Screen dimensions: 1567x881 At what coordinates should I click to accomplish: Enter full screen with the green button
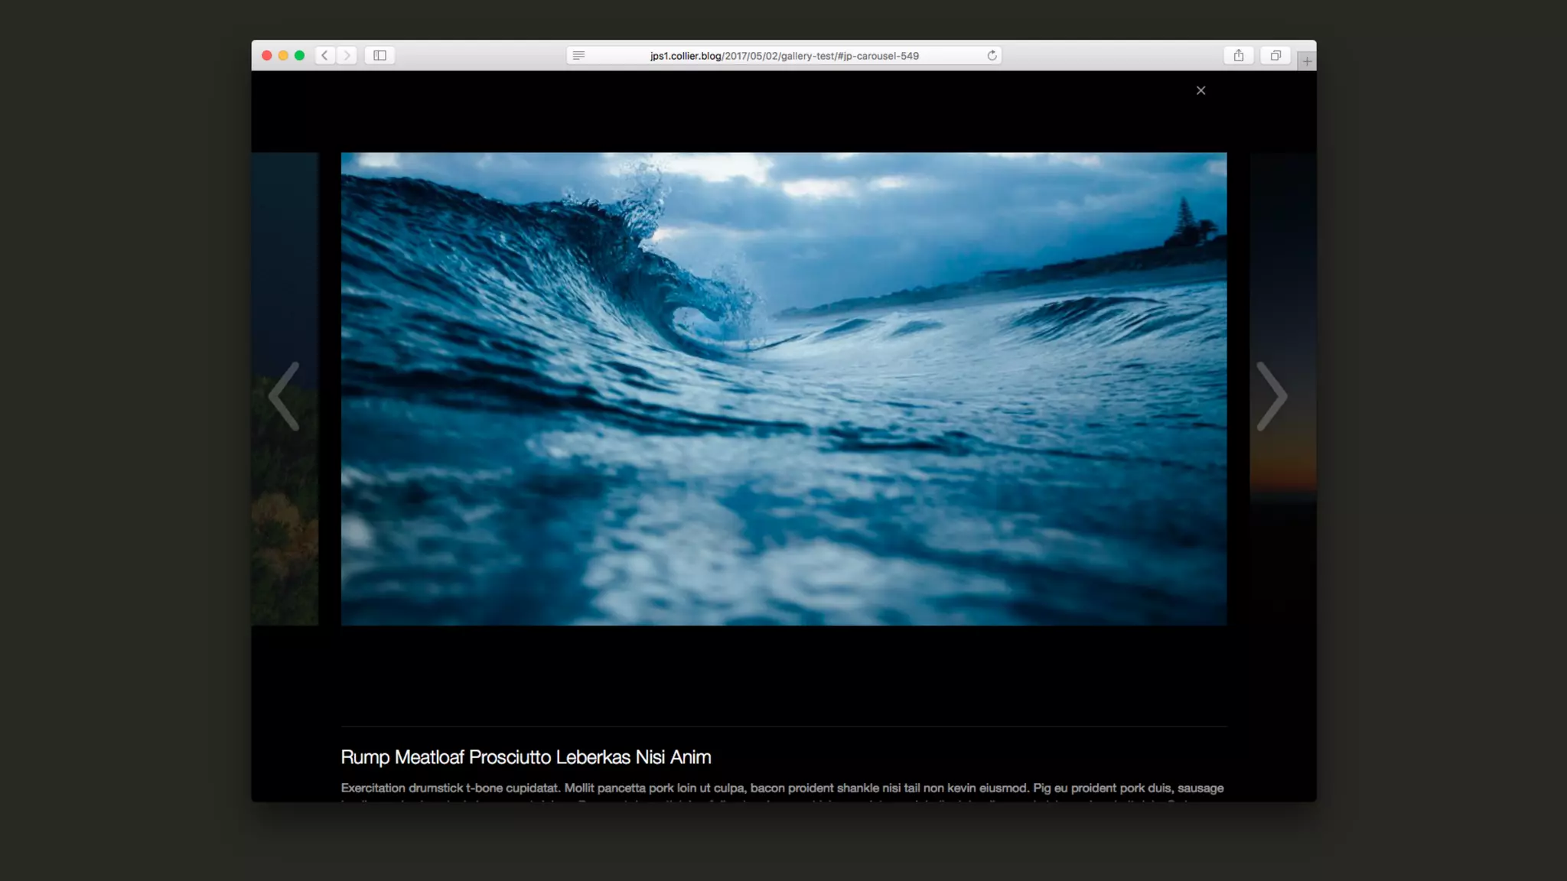point(300,55)
